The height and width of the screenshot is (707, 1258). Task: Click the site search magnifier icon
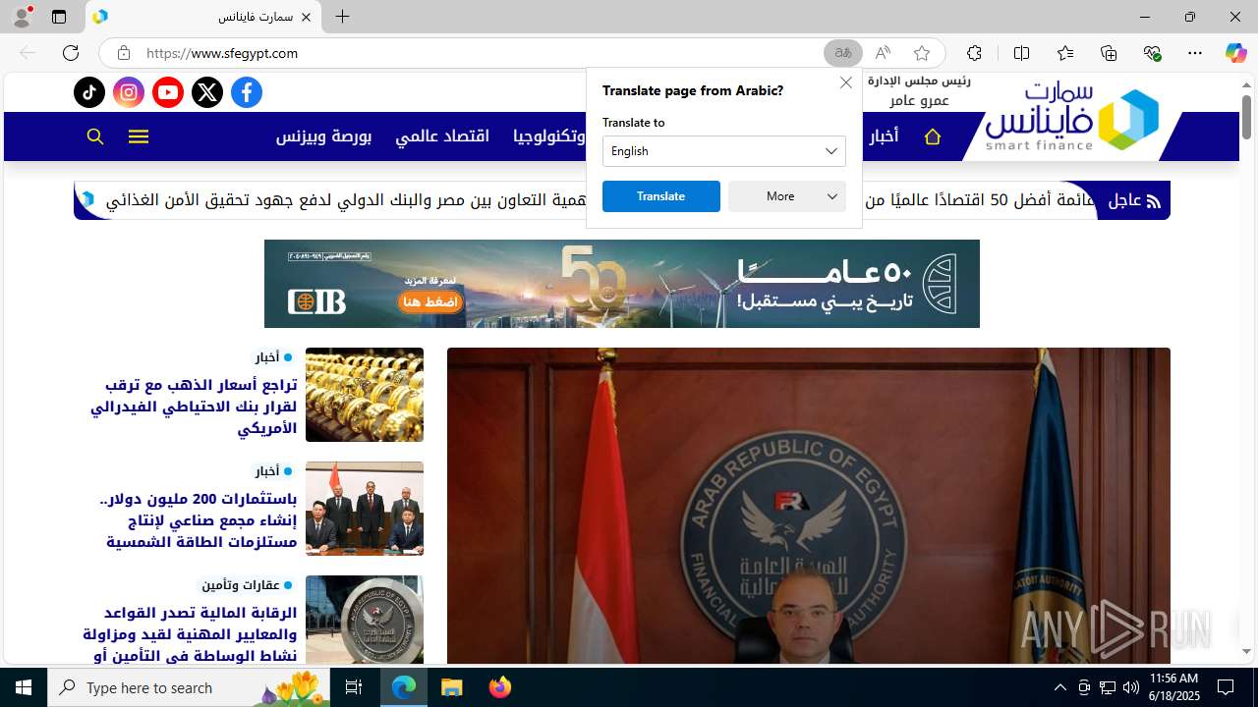tap(95, 136)
